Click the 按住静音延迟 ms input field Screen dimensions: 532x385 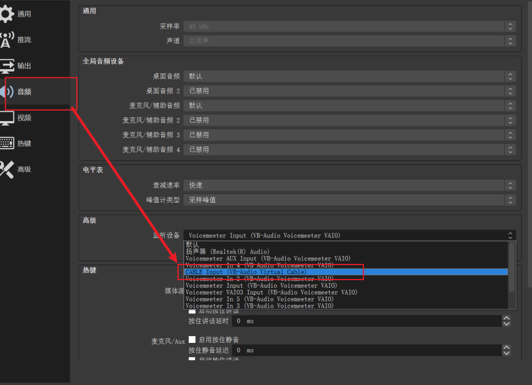coord(366,350)
